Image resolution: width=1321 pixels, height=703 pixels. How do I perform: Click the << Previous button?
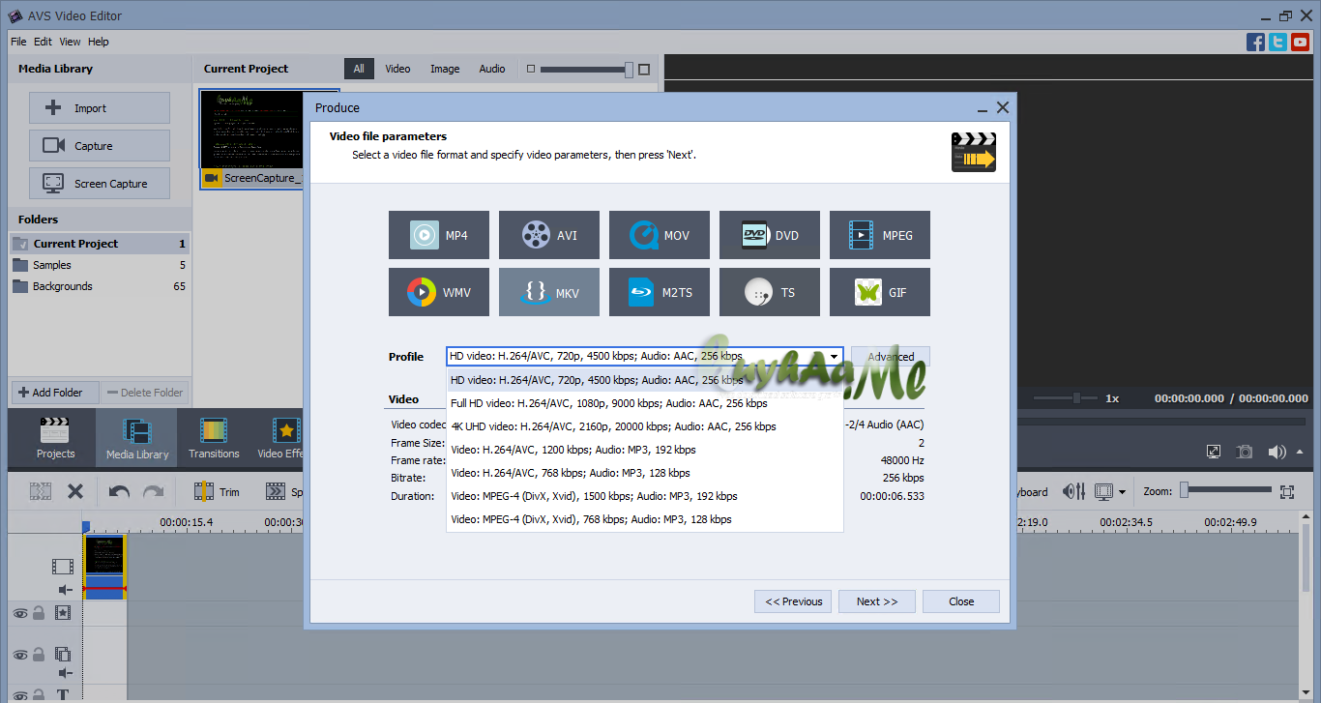coord(793,601)
